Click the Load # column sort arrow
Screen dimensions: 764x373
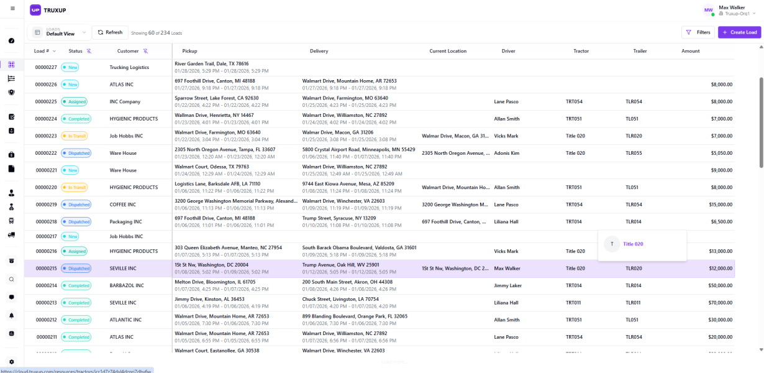click(x=55, y=51)
